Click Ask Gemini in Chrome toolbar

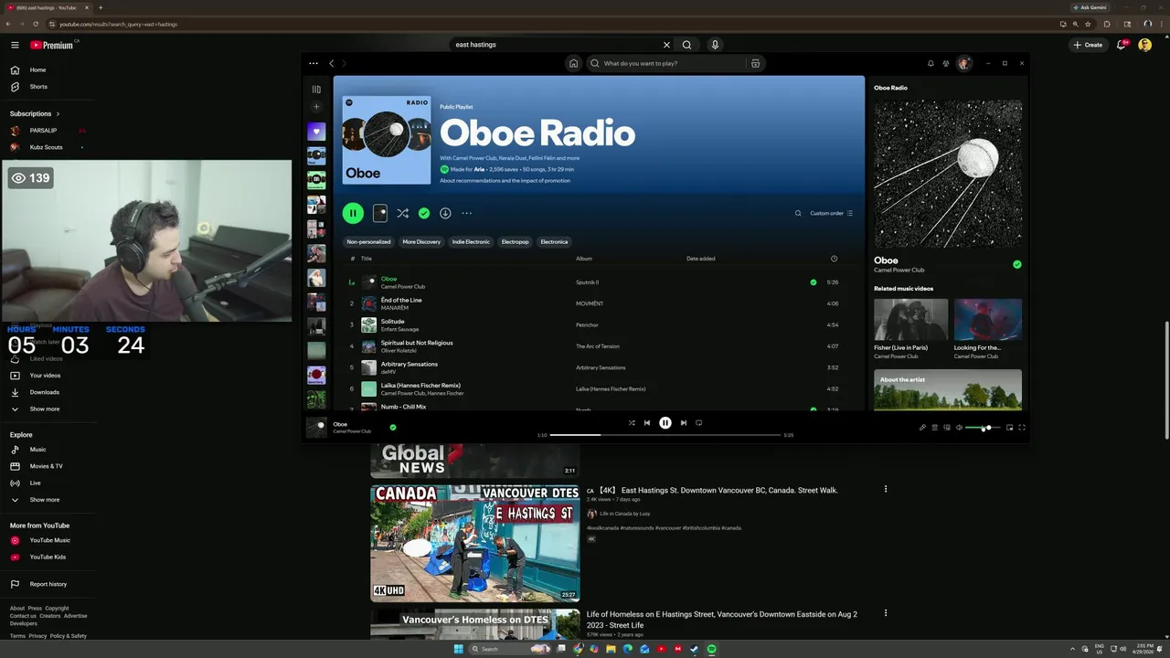point(1090,7)
